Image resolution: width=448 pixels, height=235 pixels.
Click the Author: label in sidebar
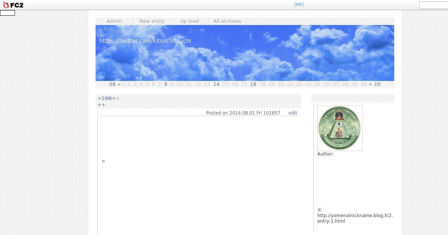326,154
